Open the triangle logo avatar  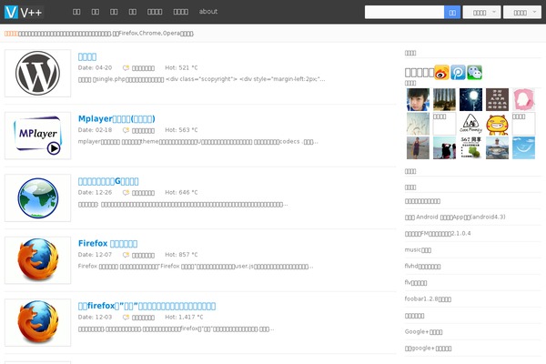470,124
